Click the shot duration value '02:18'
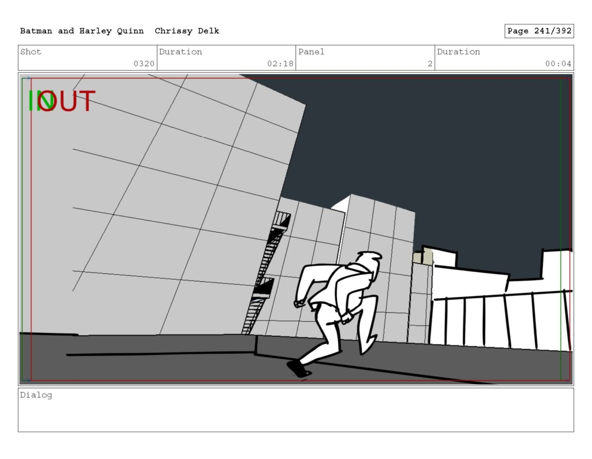The image size is (592, 459). point(280,64)
